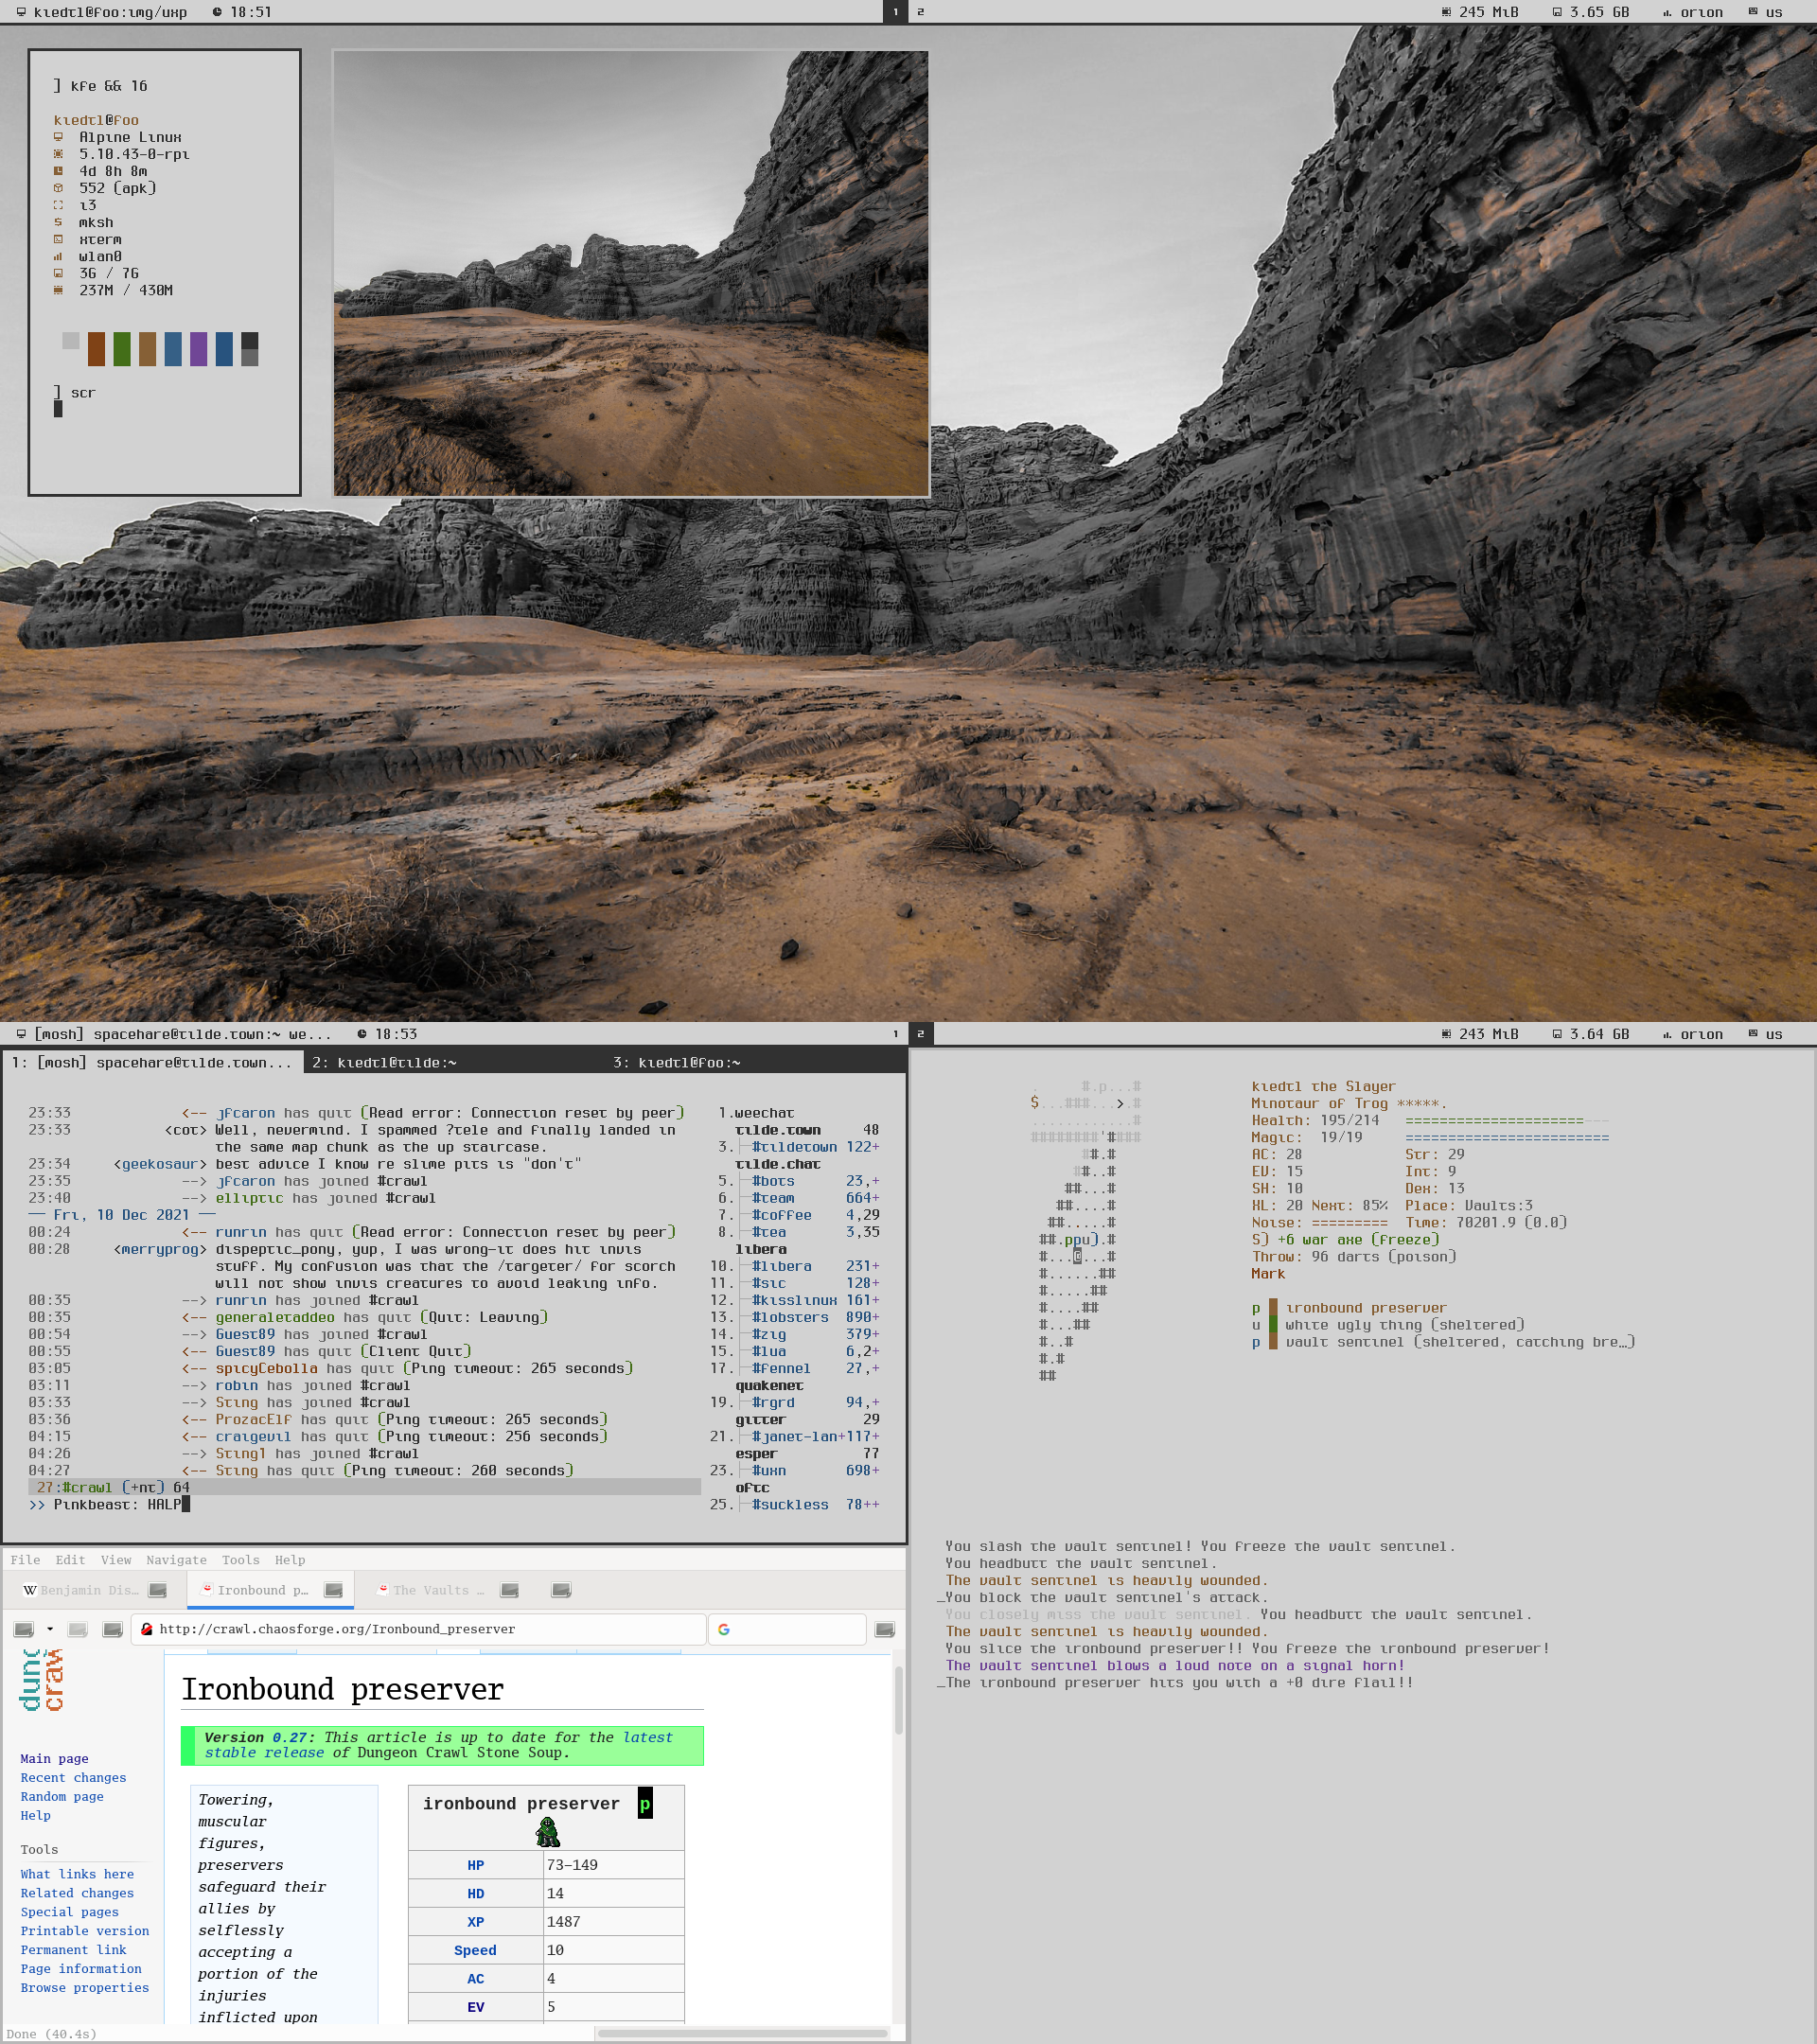Click the green ironbound preserver sprite image
The height and width of the screenshot is (2044, 1817).
[547, 1831]
